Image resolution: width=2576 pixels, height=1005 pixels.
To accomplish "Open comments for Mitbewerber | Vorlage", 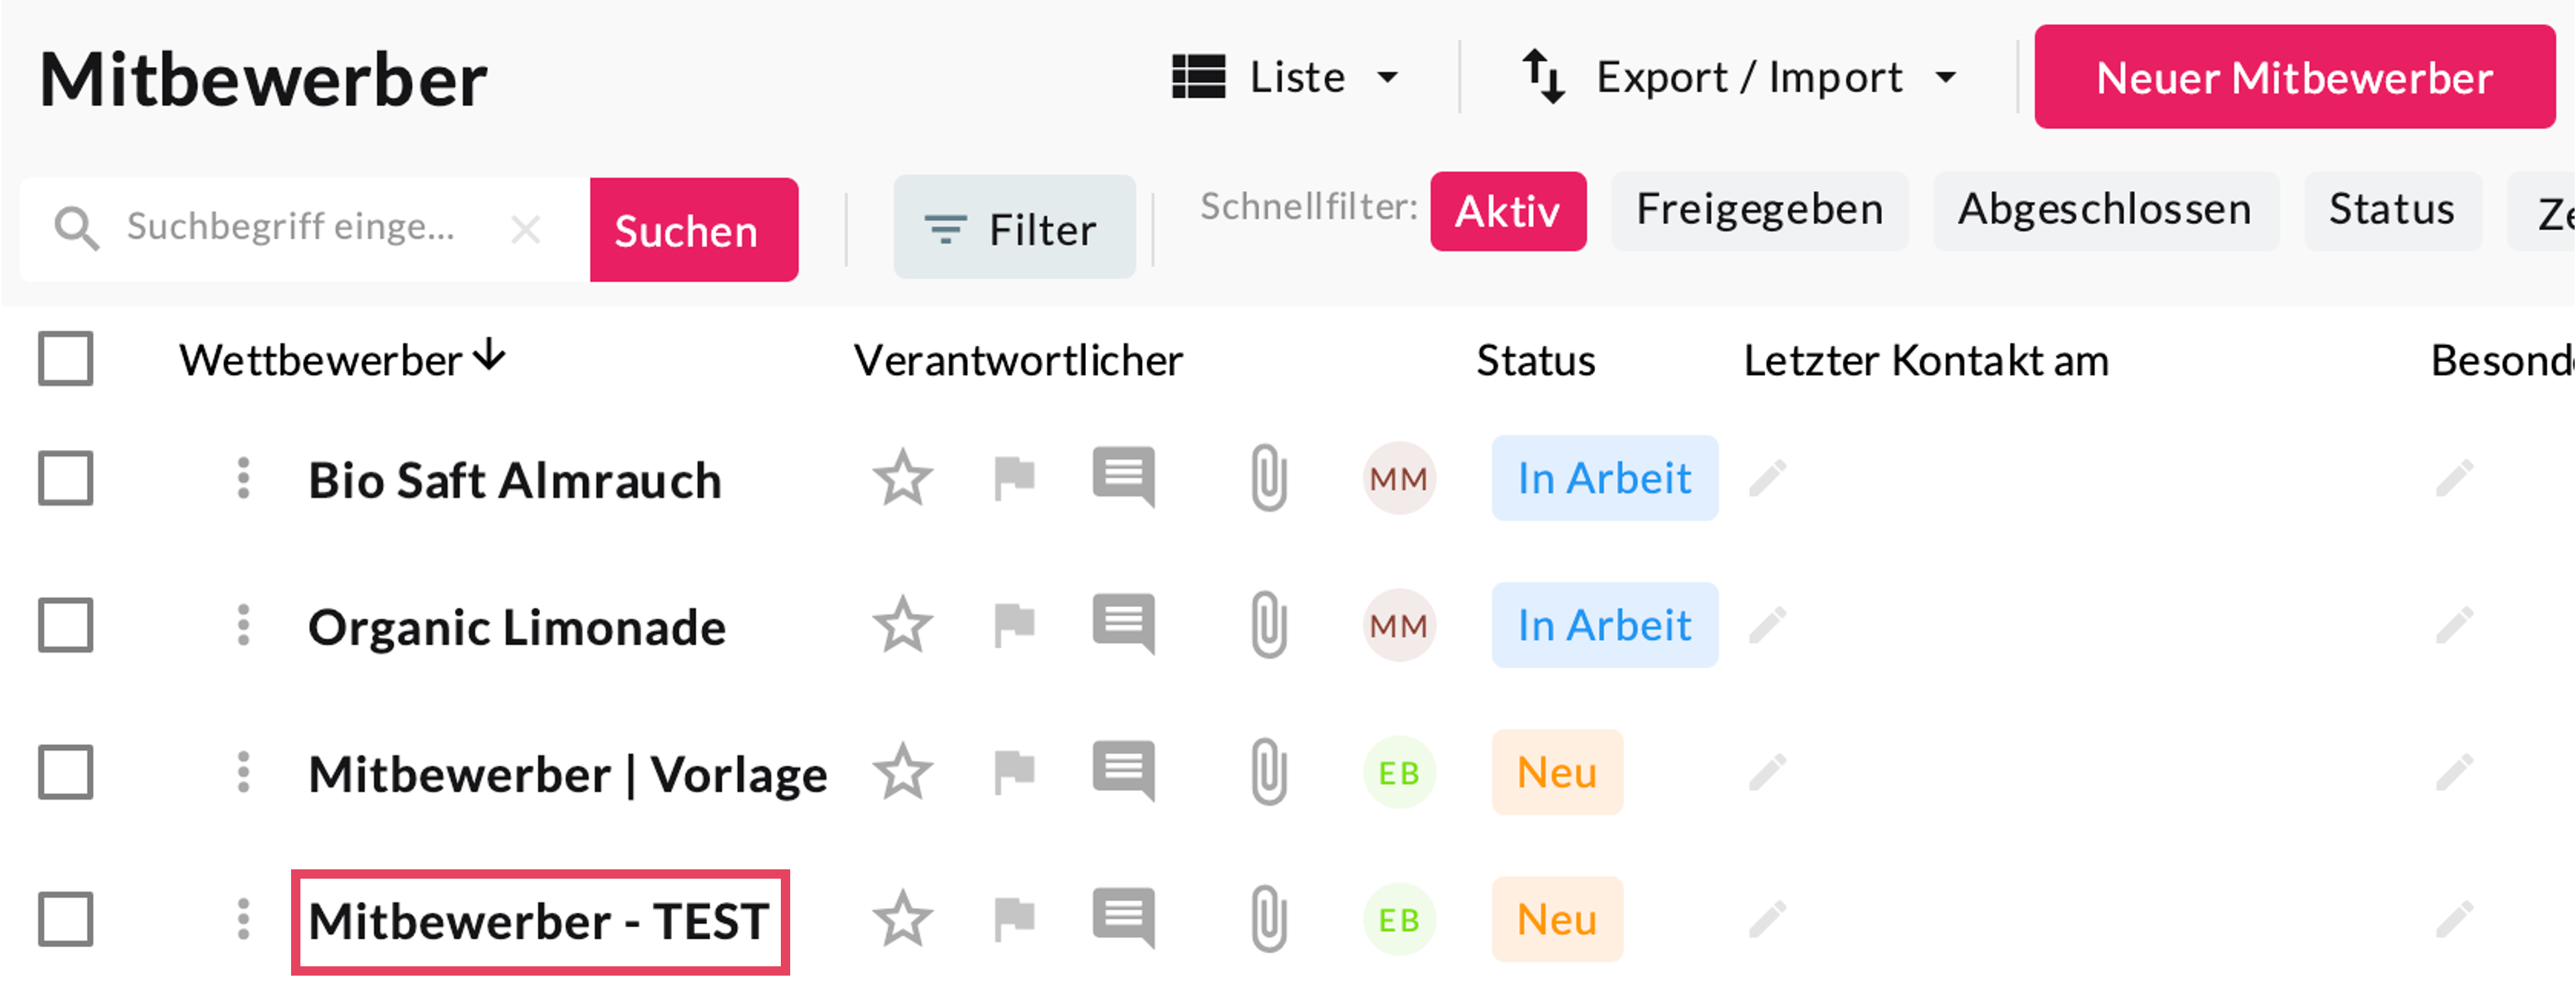I will tap(1123, 771).
